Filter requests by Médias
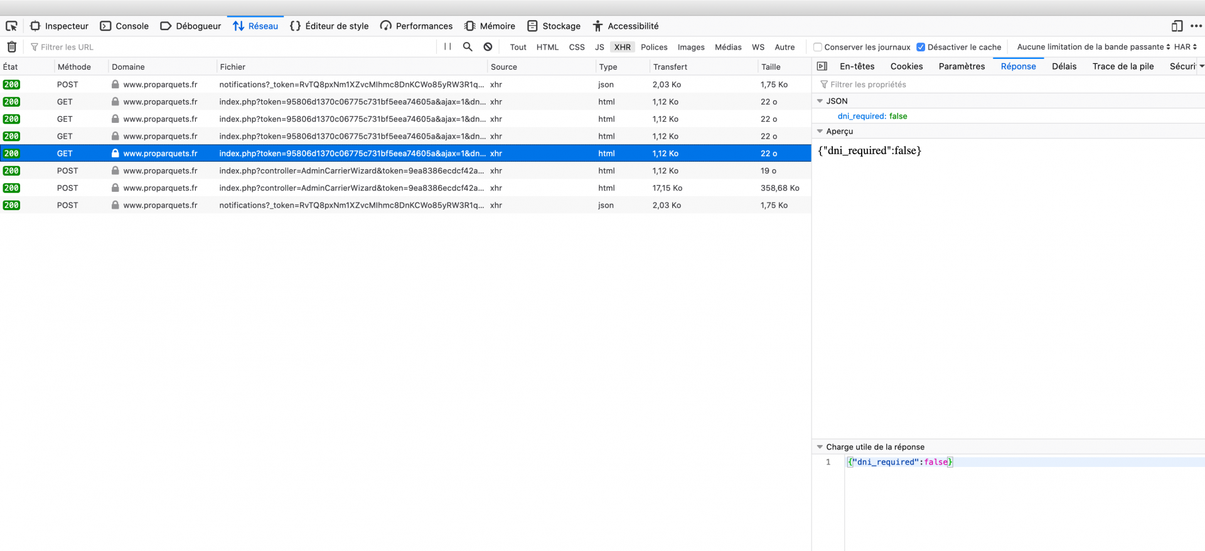The image size is (1205, 551). click(728, 47)
